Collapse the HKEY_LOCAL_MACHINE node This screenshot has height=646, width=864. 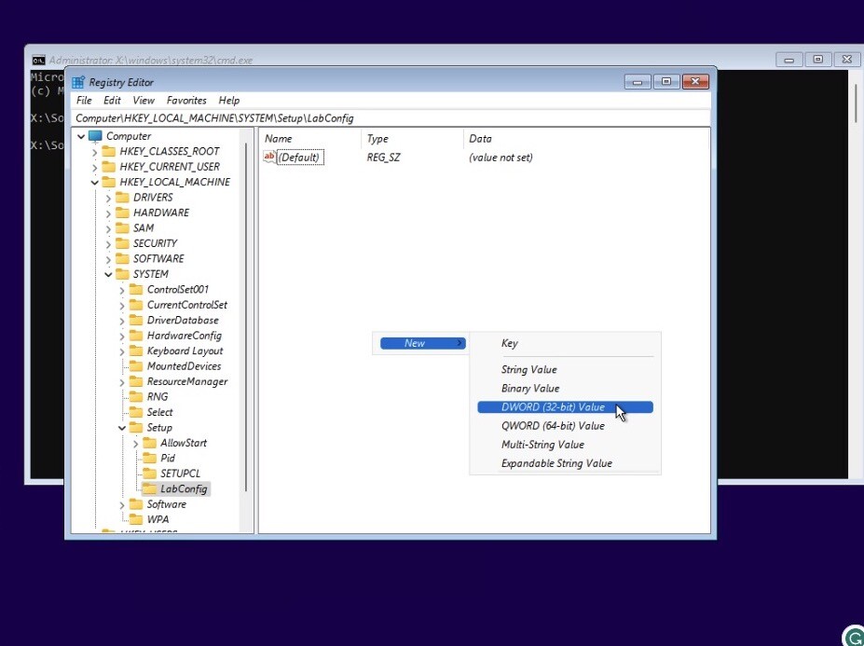[x=95, y=183]
